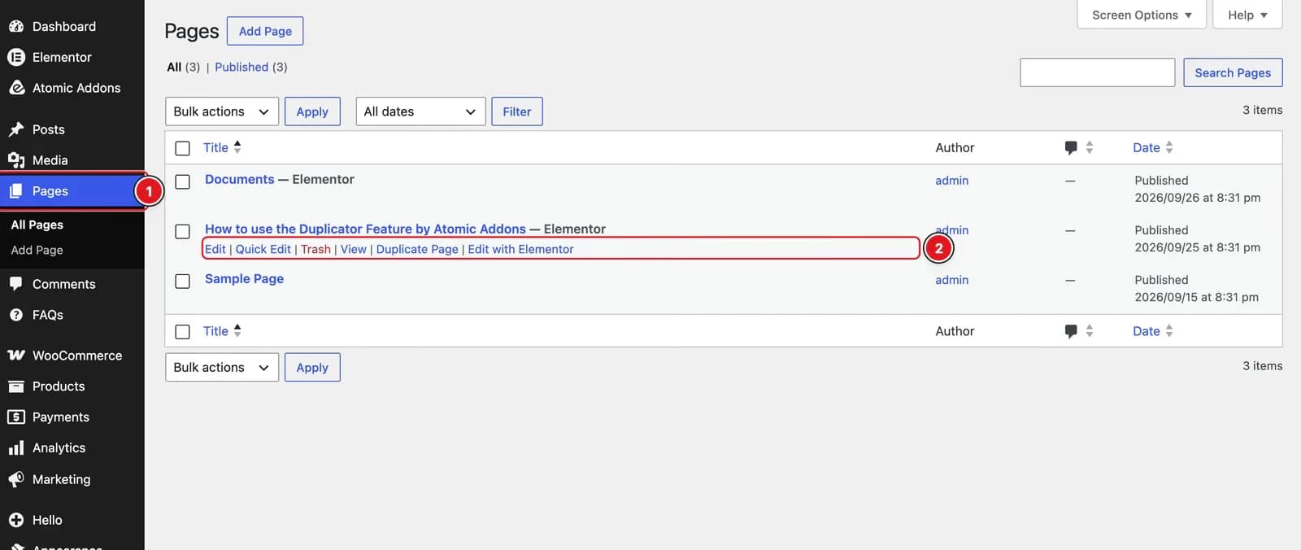Sort by comments icon in table footer
This screenshot has width=1301, height=550.
pos(1071,331)
